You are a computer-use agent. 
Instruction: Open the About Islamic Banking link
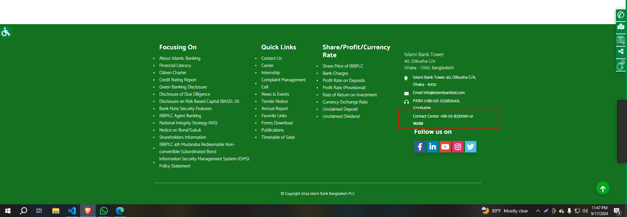point(180,58)
